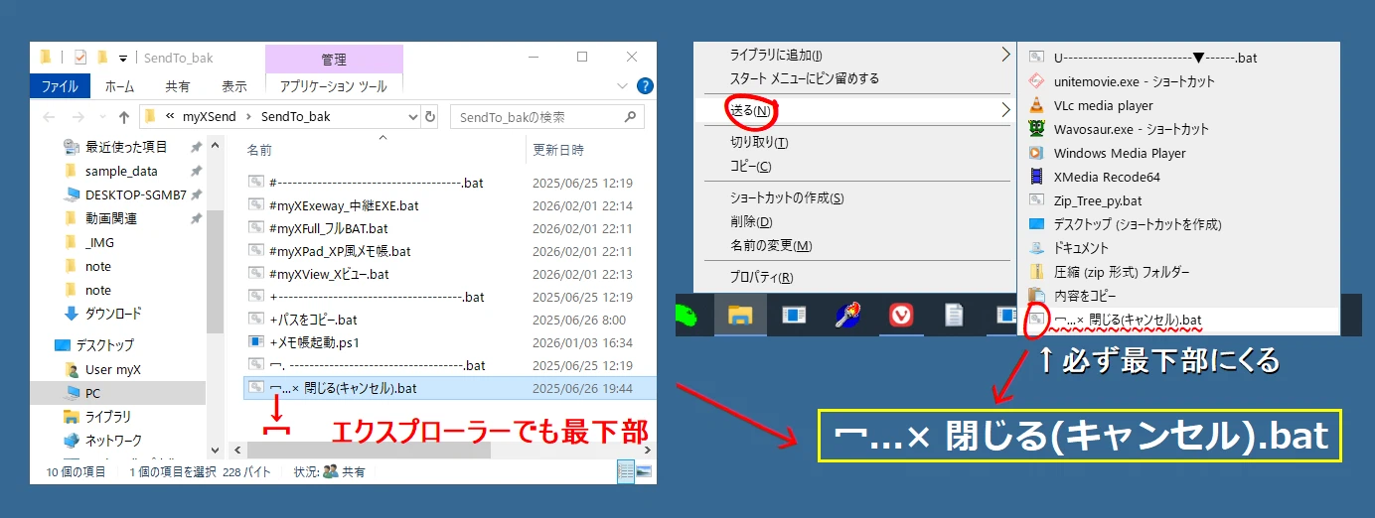Click myXSend in the address breadcrumb
1375x518 pixels.
(209, 117)
